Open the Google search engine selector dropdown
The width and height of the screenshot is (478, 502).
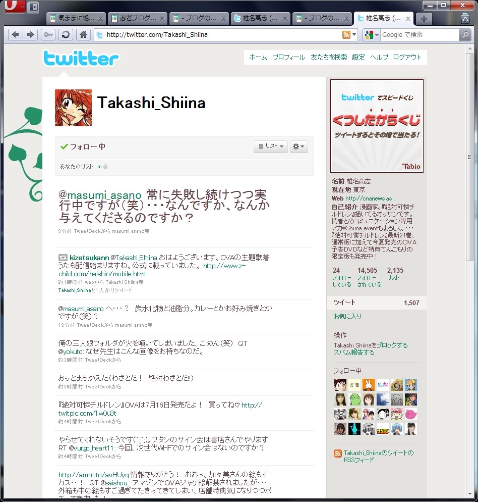coord(371,34)
